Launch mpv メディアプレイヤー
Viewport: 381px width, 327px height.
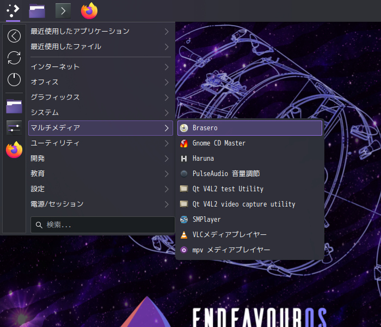pyautogui.click(x=250, y=250)
